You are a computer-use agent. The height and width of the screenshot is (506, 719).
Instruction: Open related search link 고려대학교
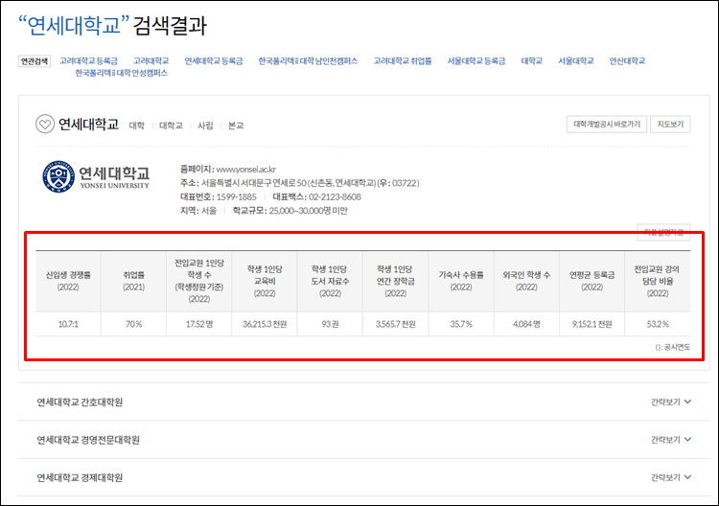[x=151, y=61]
